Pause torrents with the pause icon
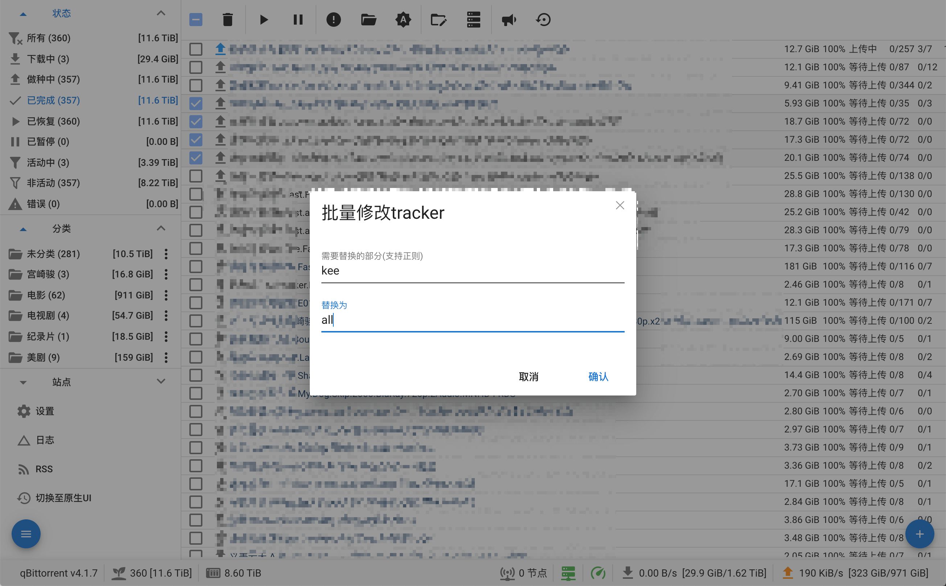 tap(298, 20)
